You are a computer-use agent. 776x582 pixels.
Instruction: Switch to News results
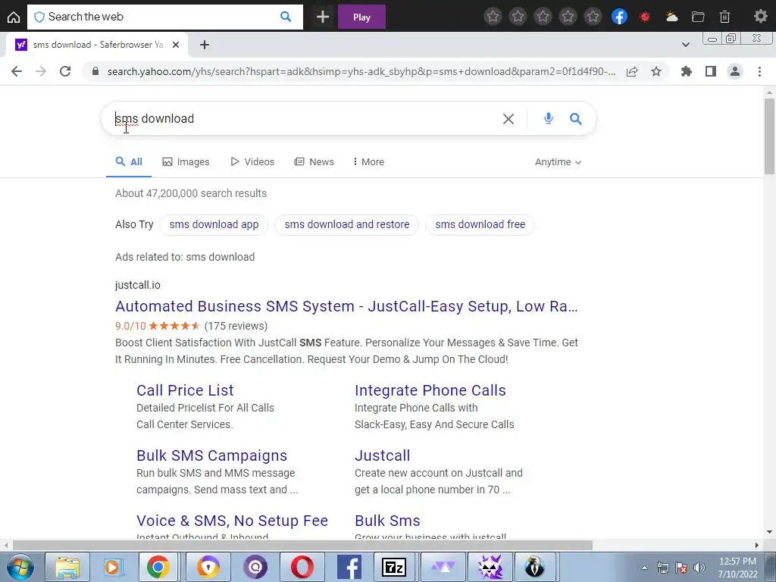pos(314,162)
